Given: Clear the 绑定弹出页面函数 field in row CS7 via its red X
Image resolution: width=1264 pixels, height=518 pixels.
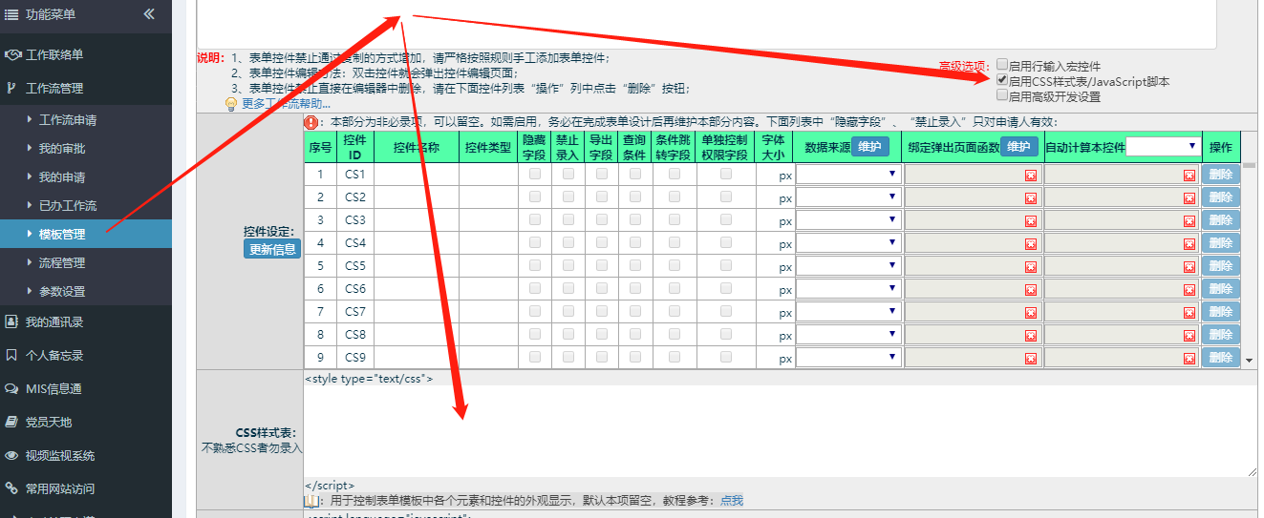Looking at the screenshot, I should 1031,313.
